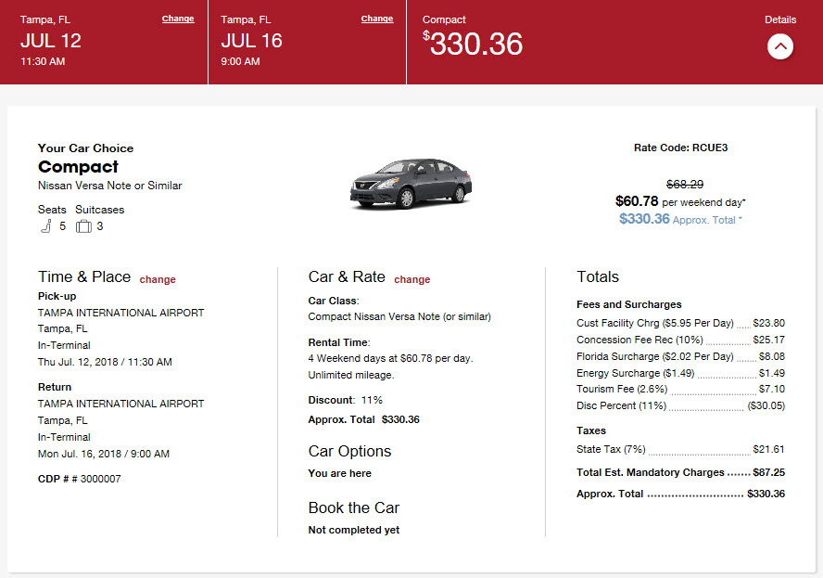Click change next to Car & Rate
Image resolution: width=823 pixels, height=578 pixels.
coord(411,279)
